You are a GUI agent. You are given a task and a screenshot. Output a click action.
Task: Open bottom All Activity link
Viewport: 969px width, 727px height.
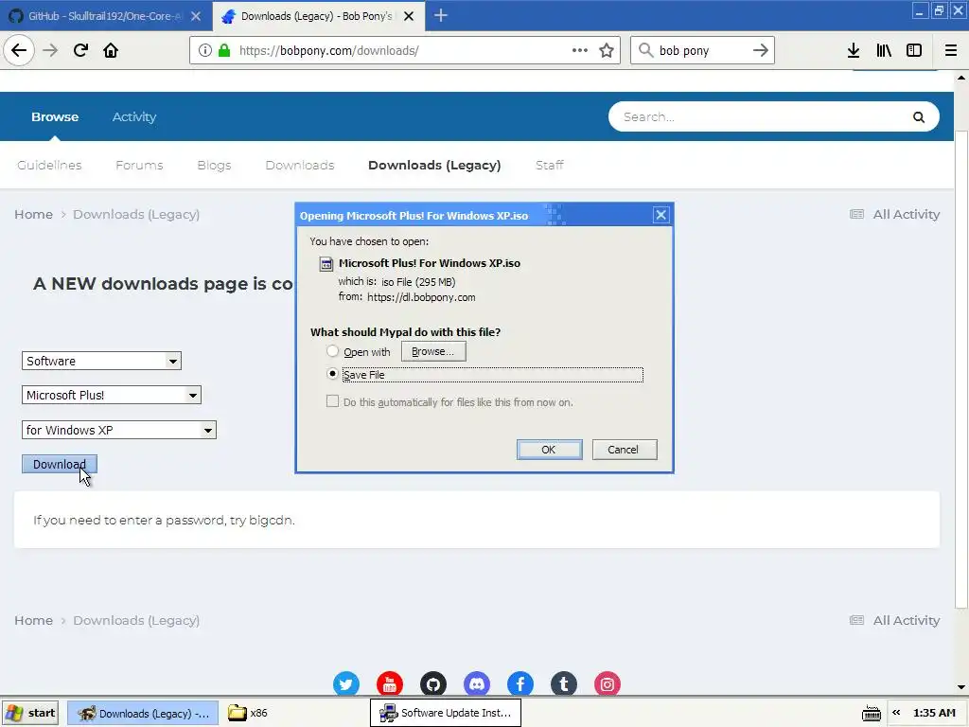pyautogui.click(x=895, y=621)
